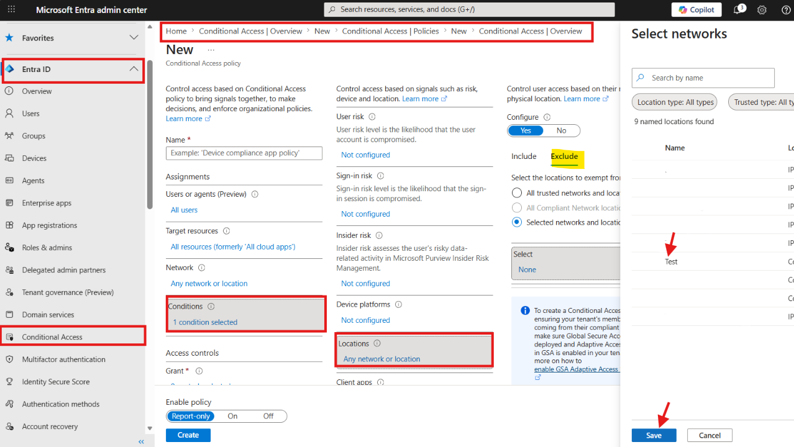Click the Account recovery icon
The width and height of the screenshot is (794, 447).
click(x=9, y=427)
